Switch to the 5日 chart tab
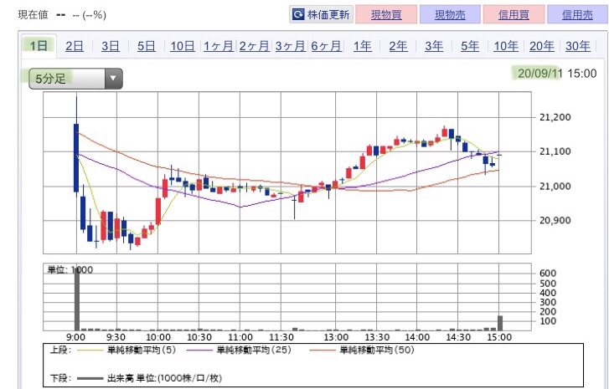Image resolution: width=609 pixels, height=389 pixels. coord(147,46)
